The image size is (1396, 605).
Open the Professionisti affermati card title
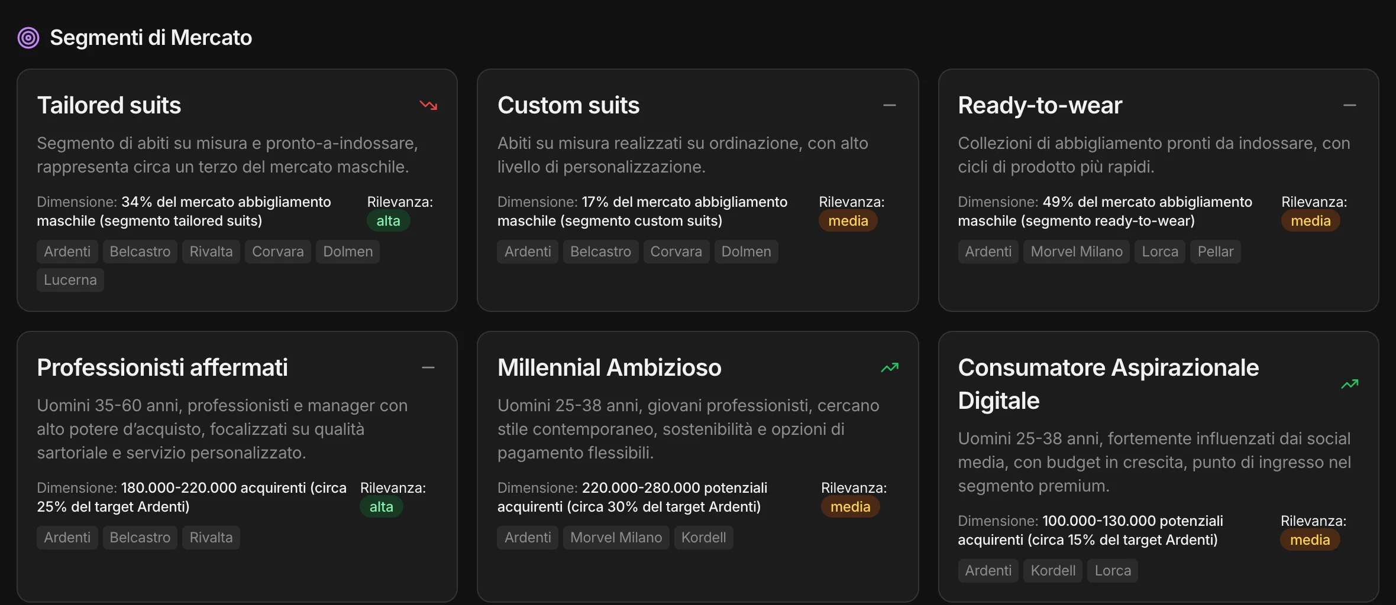click(x=162, y=367)
